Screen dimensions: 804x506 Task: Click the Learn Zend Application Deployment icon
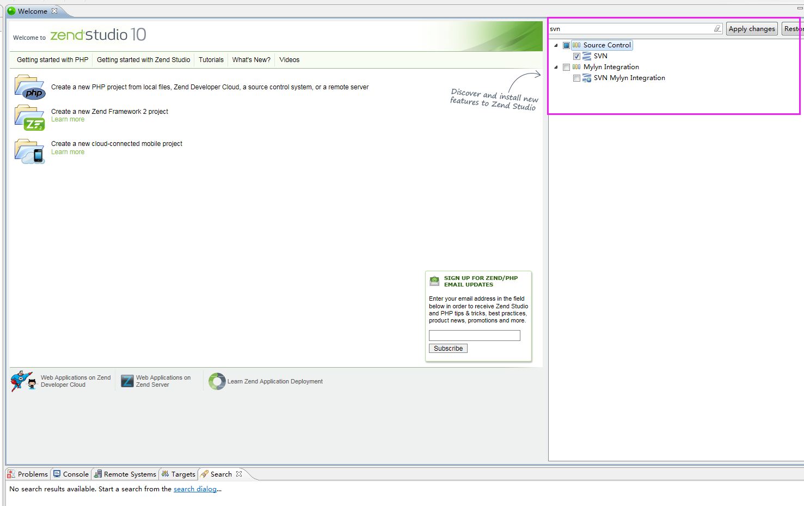217,381
